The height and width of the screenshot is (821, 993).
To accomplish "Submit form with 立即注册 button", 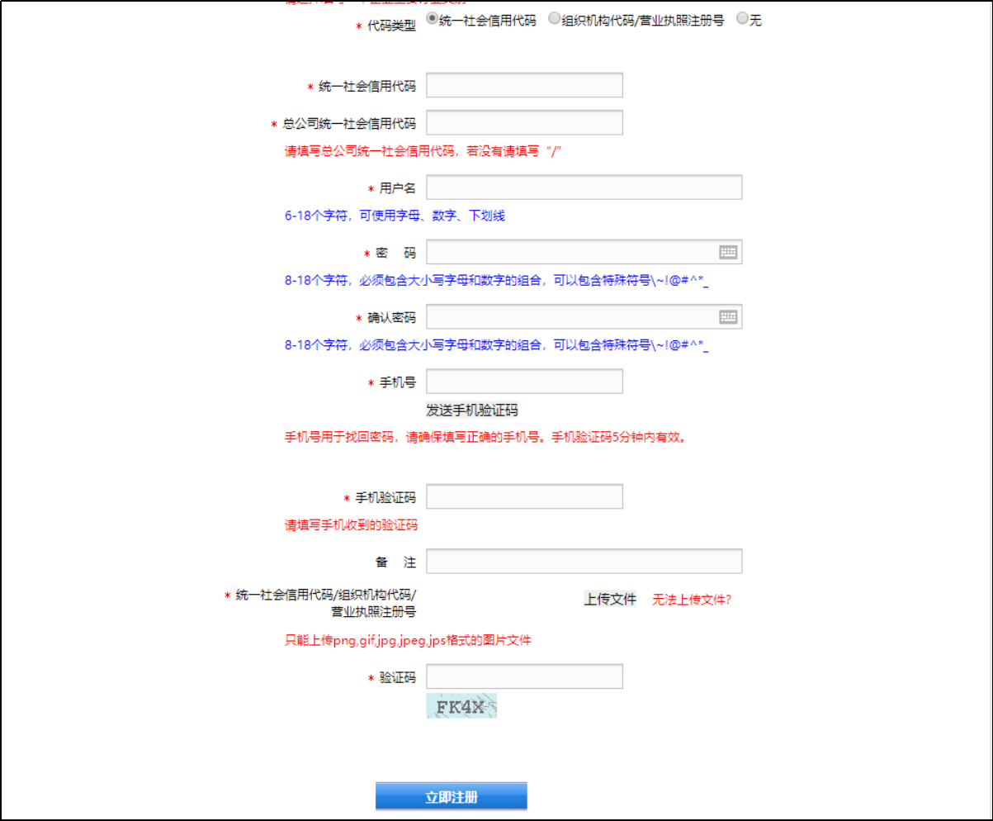I will click(x=451, y=797).
